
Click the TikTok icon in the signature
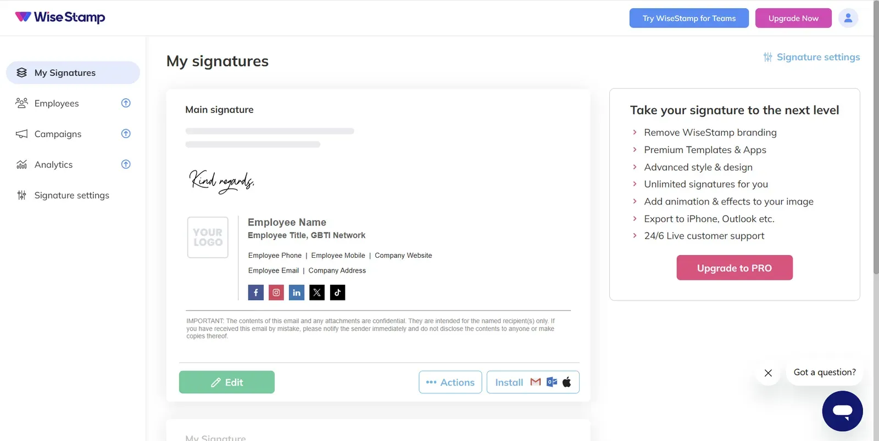(337, 292)
